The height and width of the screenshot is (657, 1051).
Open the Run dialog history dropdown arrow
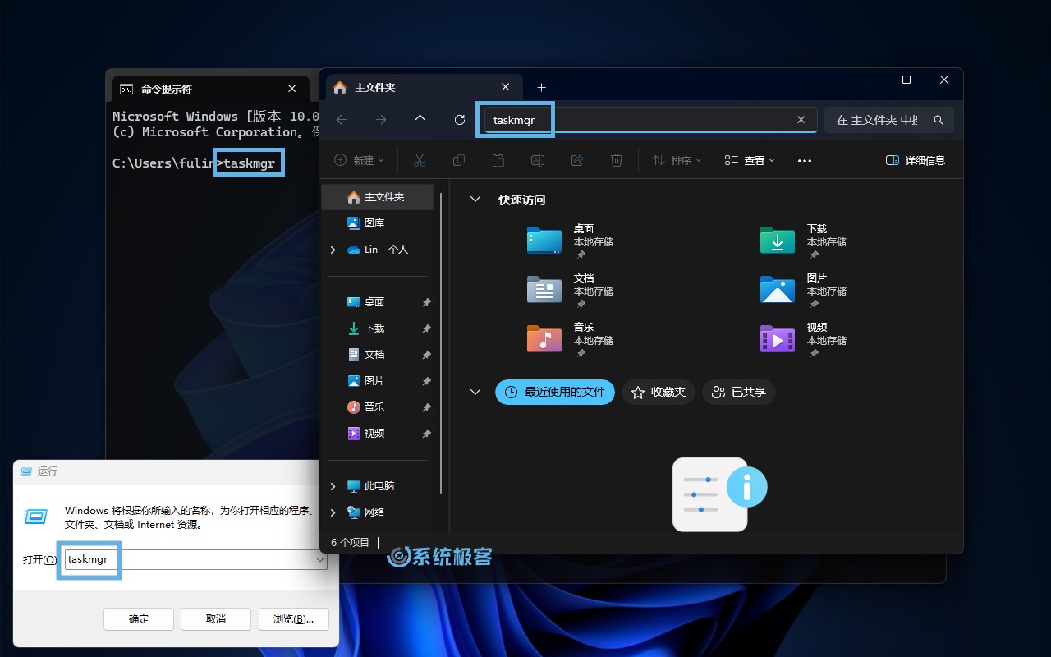(320, 560)
